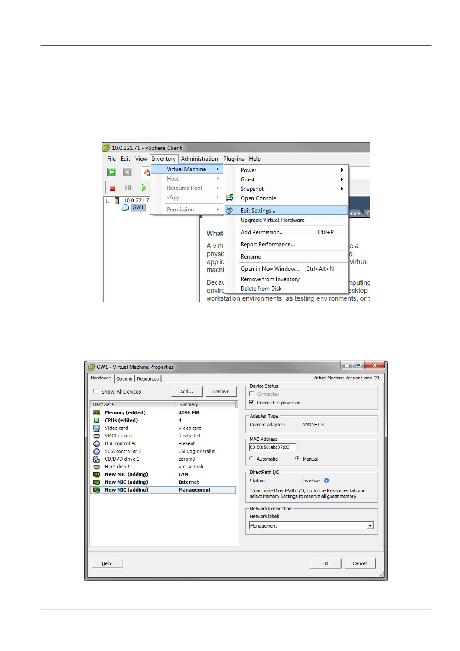Image resolution: width=460 pixels, height=651 pixels.
Task: Expand the Virtual Machine submenu arrow
Action: tap(218, 169)
